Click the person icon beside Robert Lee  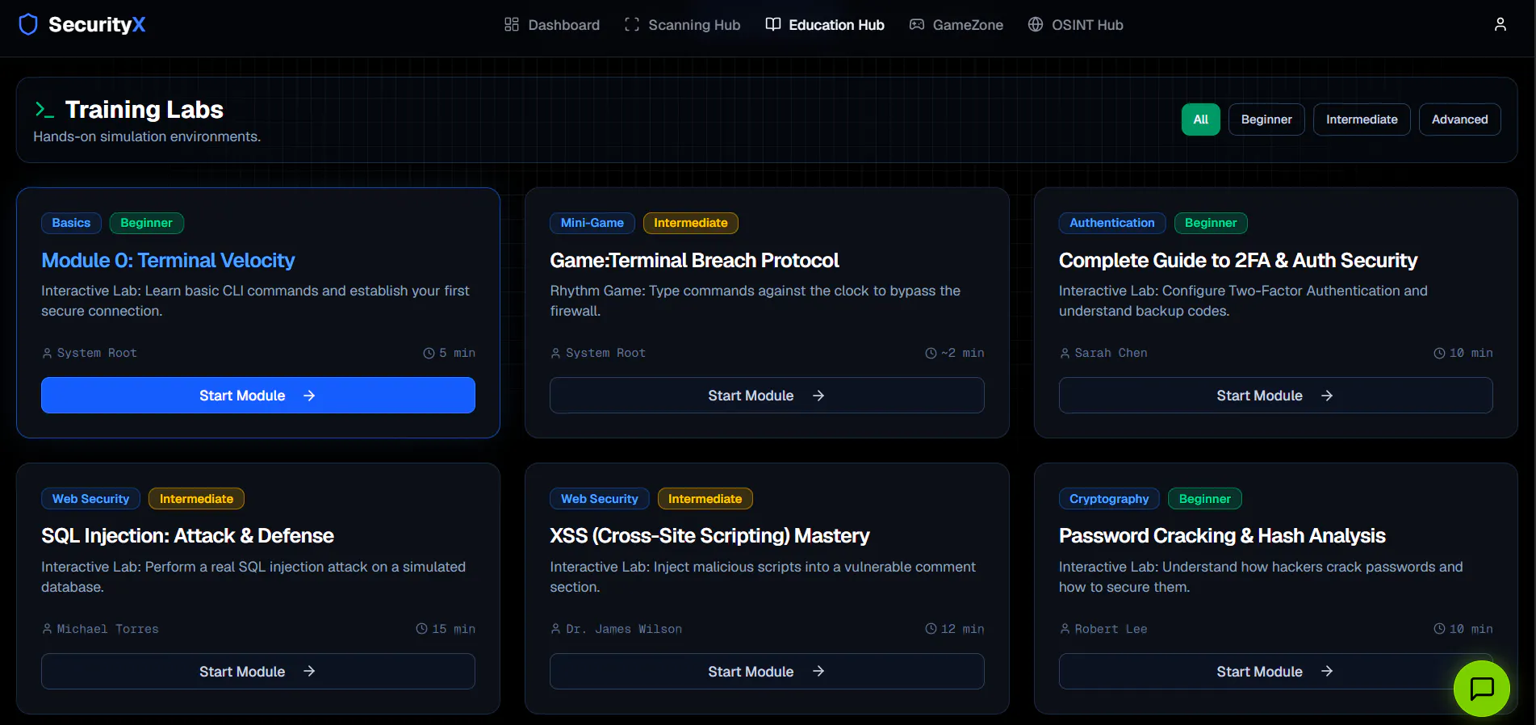tap(1065, 628)
